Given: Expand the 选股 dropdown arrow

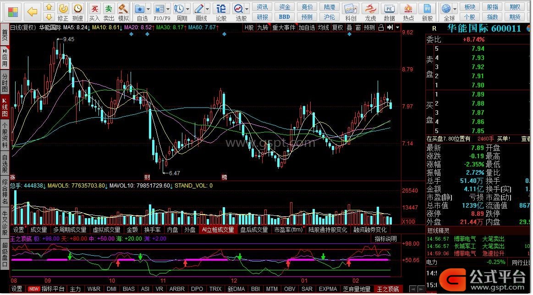Looking at the screenshot, I should (247, 9).
